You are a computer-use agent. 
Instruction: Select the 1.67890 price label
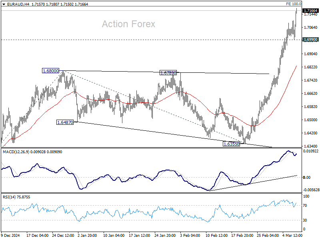pyautogui.click(x=168, y=73)
